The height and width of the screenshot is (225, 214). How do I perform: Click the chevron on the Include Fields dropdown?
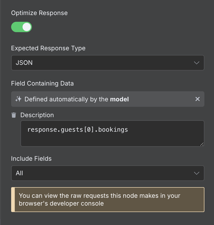(x=196, y=173)
